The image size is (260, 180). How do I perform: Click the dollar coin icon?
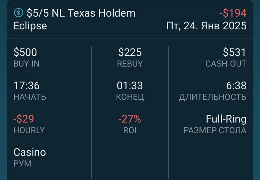pos(19,13)
